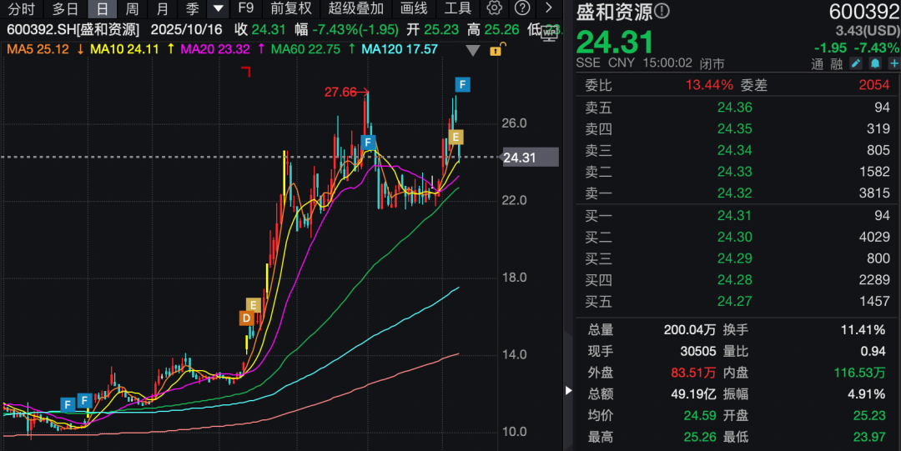This screenshot has width=901, height=451.
Task: Click the 通 connect badge
Action: pyautogui.click(x=817, y=63)
